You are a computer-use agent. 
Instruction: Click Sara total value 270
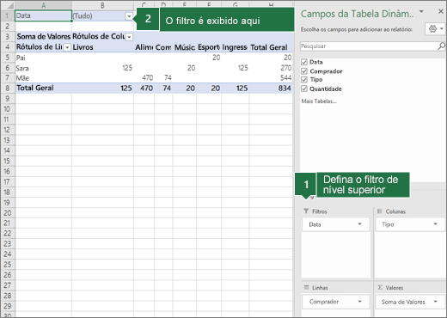pos(285,68)
